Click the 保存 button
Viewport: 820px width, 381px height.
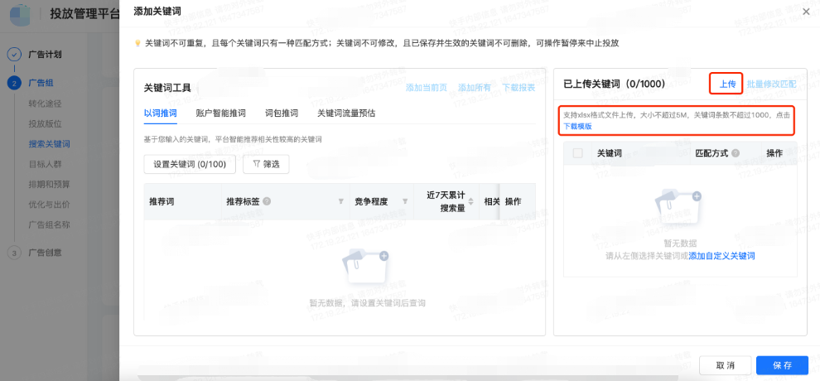click(783, 365)
